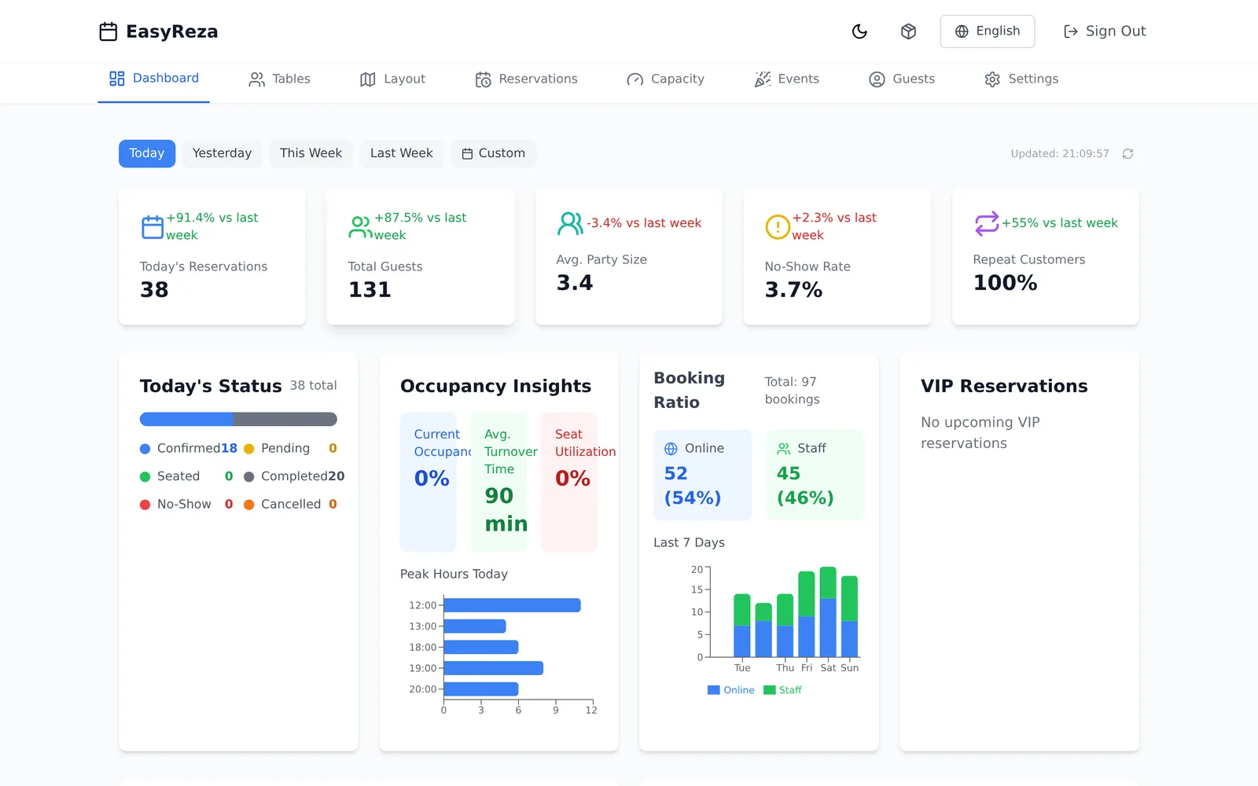This screenshot has width=1258, height=786.
Task: Click the Sat bar in Last 7 Days chart
Action: (x=828, y=612)
